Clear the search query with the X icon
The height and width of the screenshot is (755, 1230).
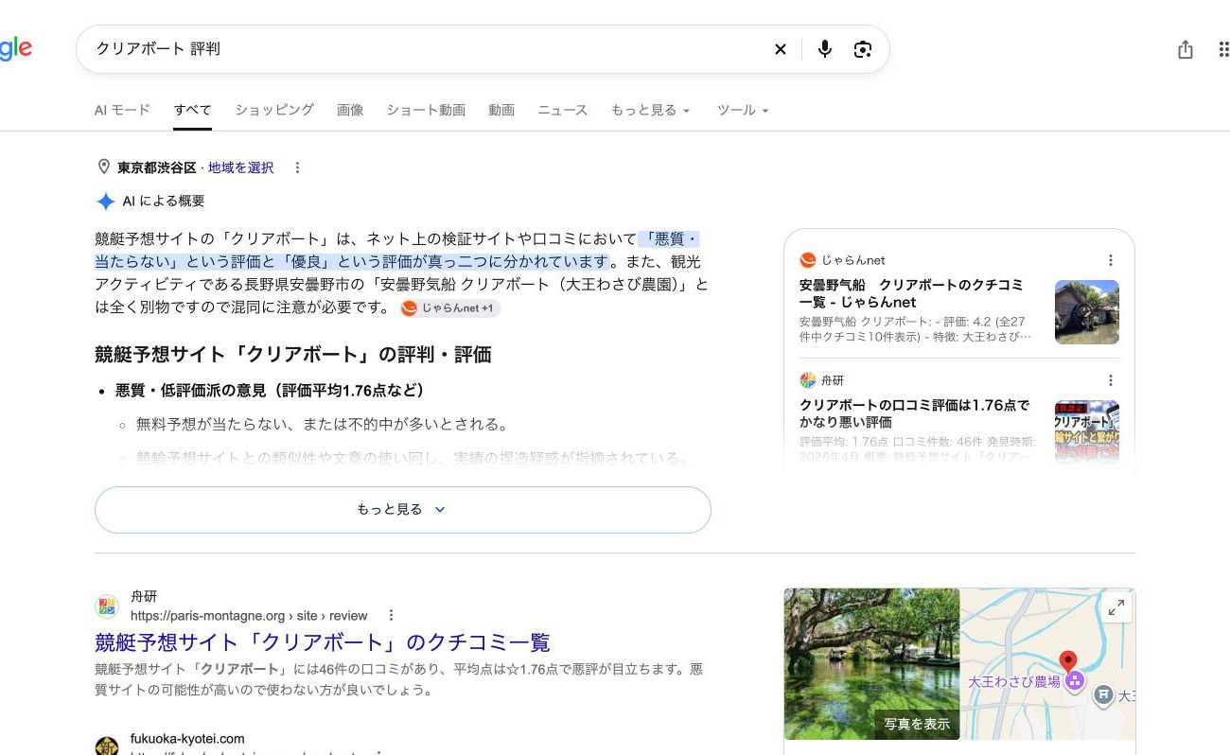(781, 49)
